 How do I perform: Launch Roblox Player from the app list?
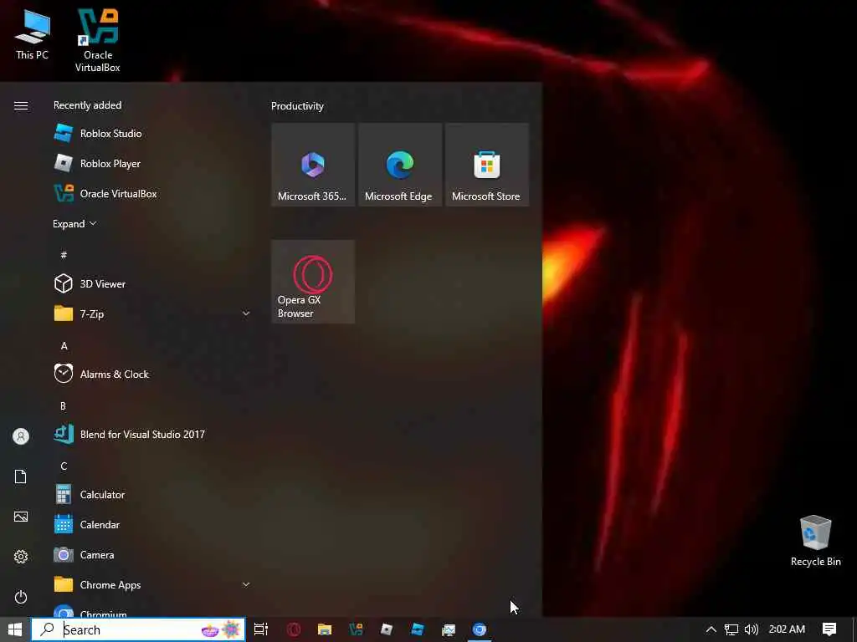[x=151, y=164]
